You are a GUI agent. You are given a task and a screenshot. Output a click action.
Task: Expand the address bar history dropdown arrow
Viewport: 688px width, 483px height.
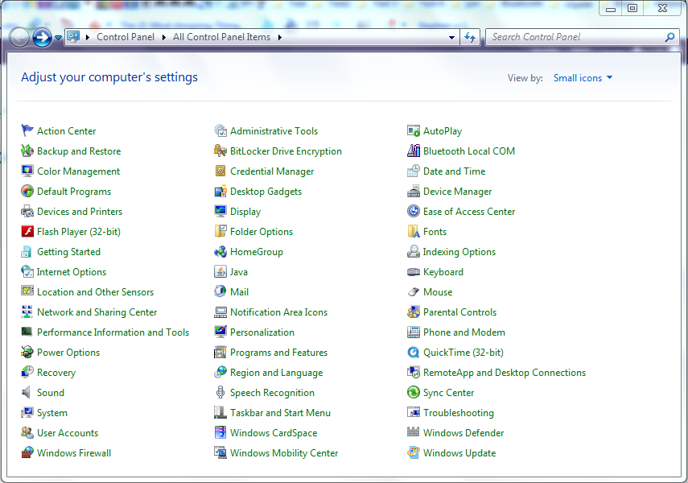coord(451,37)
